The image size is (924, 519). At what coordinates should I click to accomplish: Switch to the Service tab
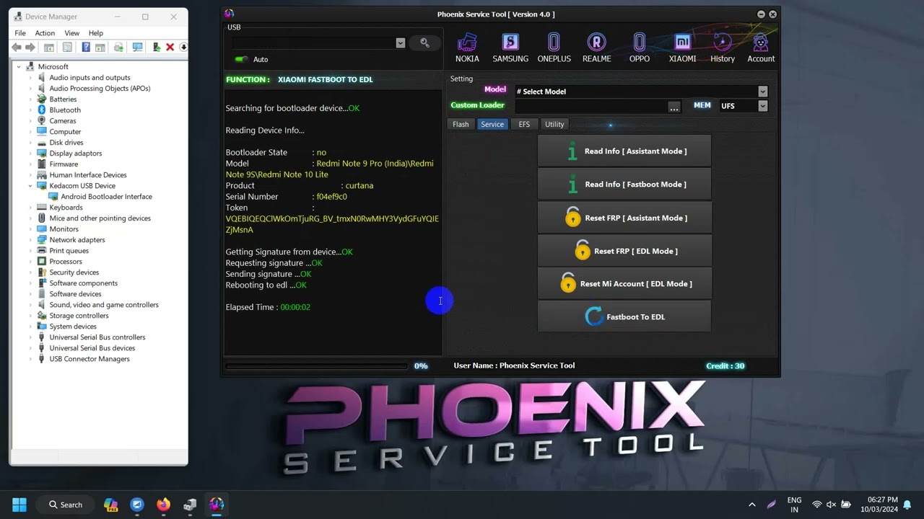[x=492, y=124]
